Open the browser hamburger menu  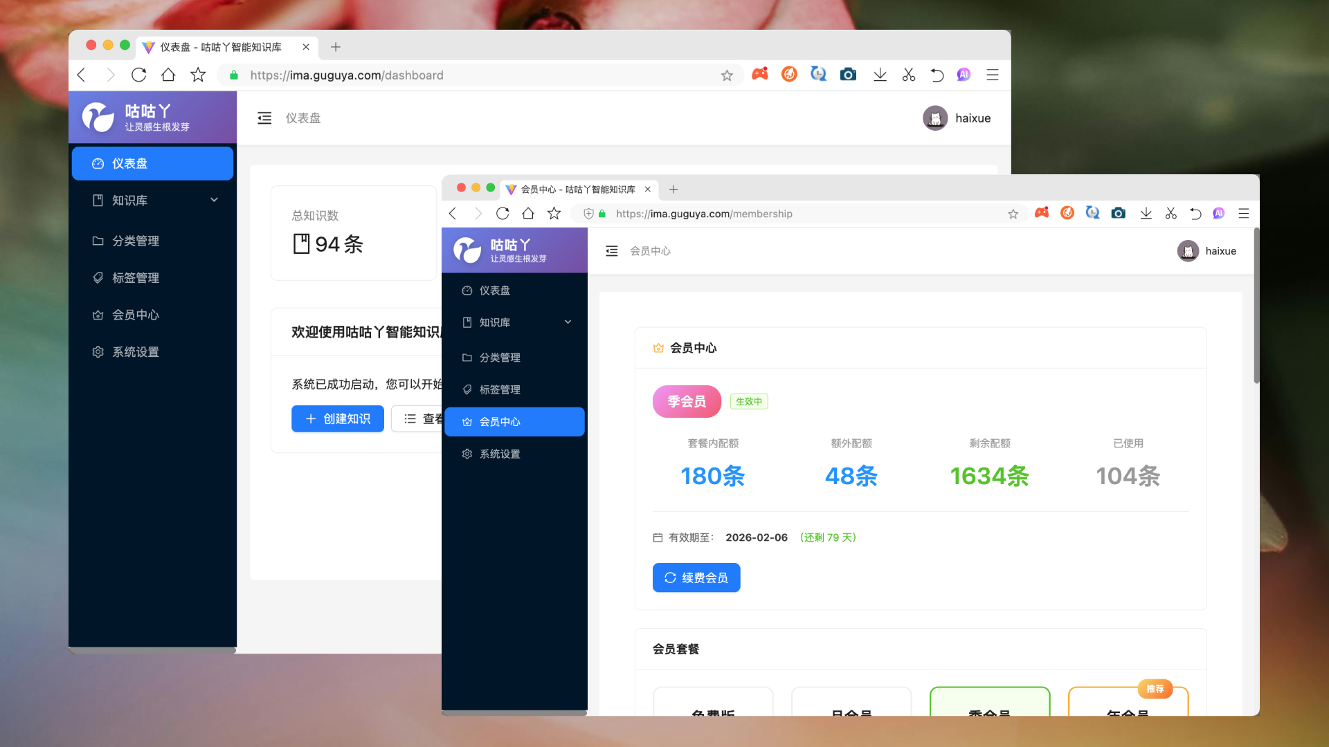(x=1244, y=214)
